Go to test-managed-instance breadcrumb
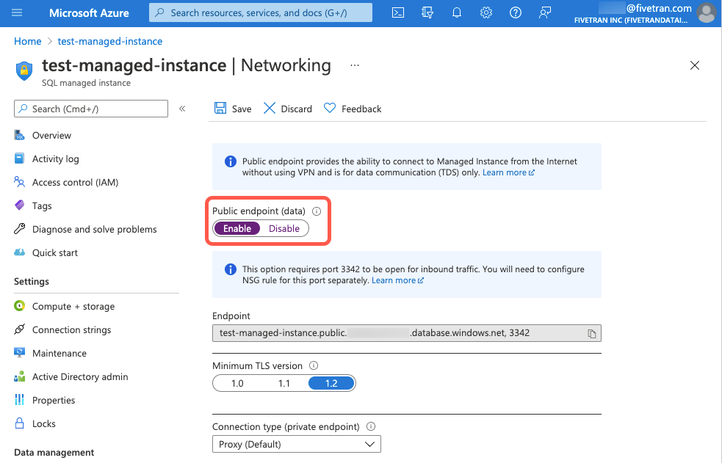 (x=110, y=41)
